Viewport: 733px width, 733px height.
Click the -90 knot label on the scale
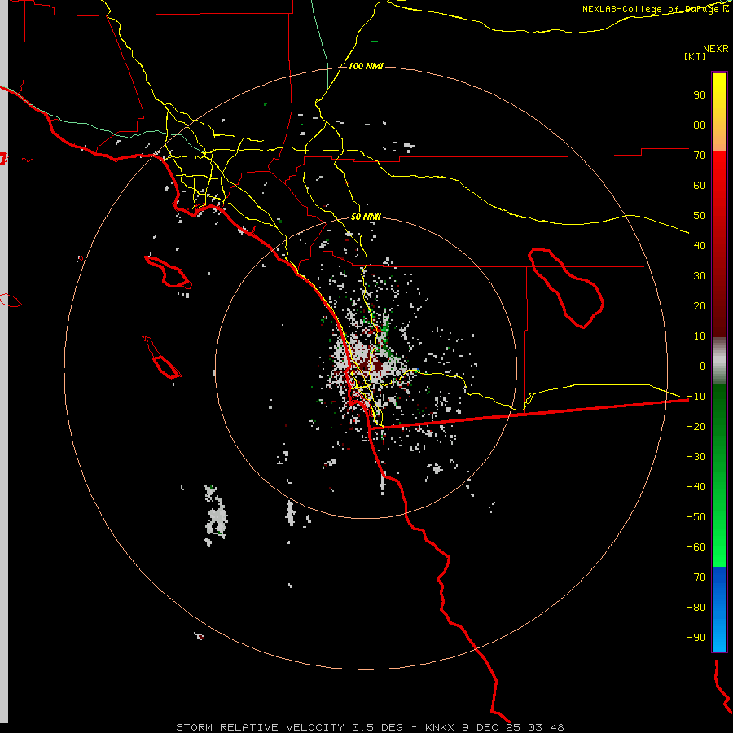(696, 637)
